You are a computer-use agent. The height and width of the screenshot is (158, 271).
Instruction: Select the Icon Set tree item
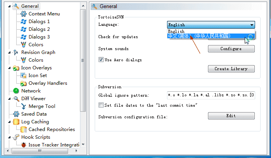pos(37,76)
